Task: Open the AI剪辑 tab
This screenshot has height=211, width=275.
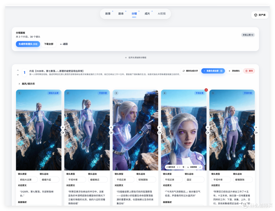Action: coord(161,14)
